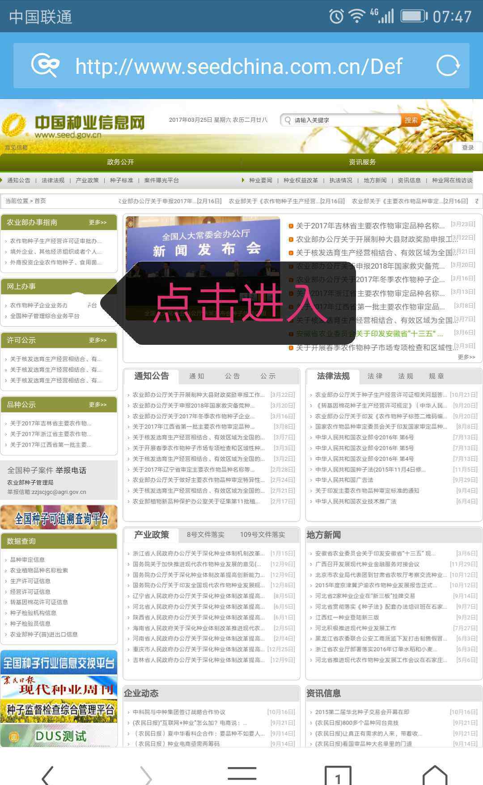Switch to the 公示 tab
This screenshot has height=785, width=483.
(x=268, y=376)
